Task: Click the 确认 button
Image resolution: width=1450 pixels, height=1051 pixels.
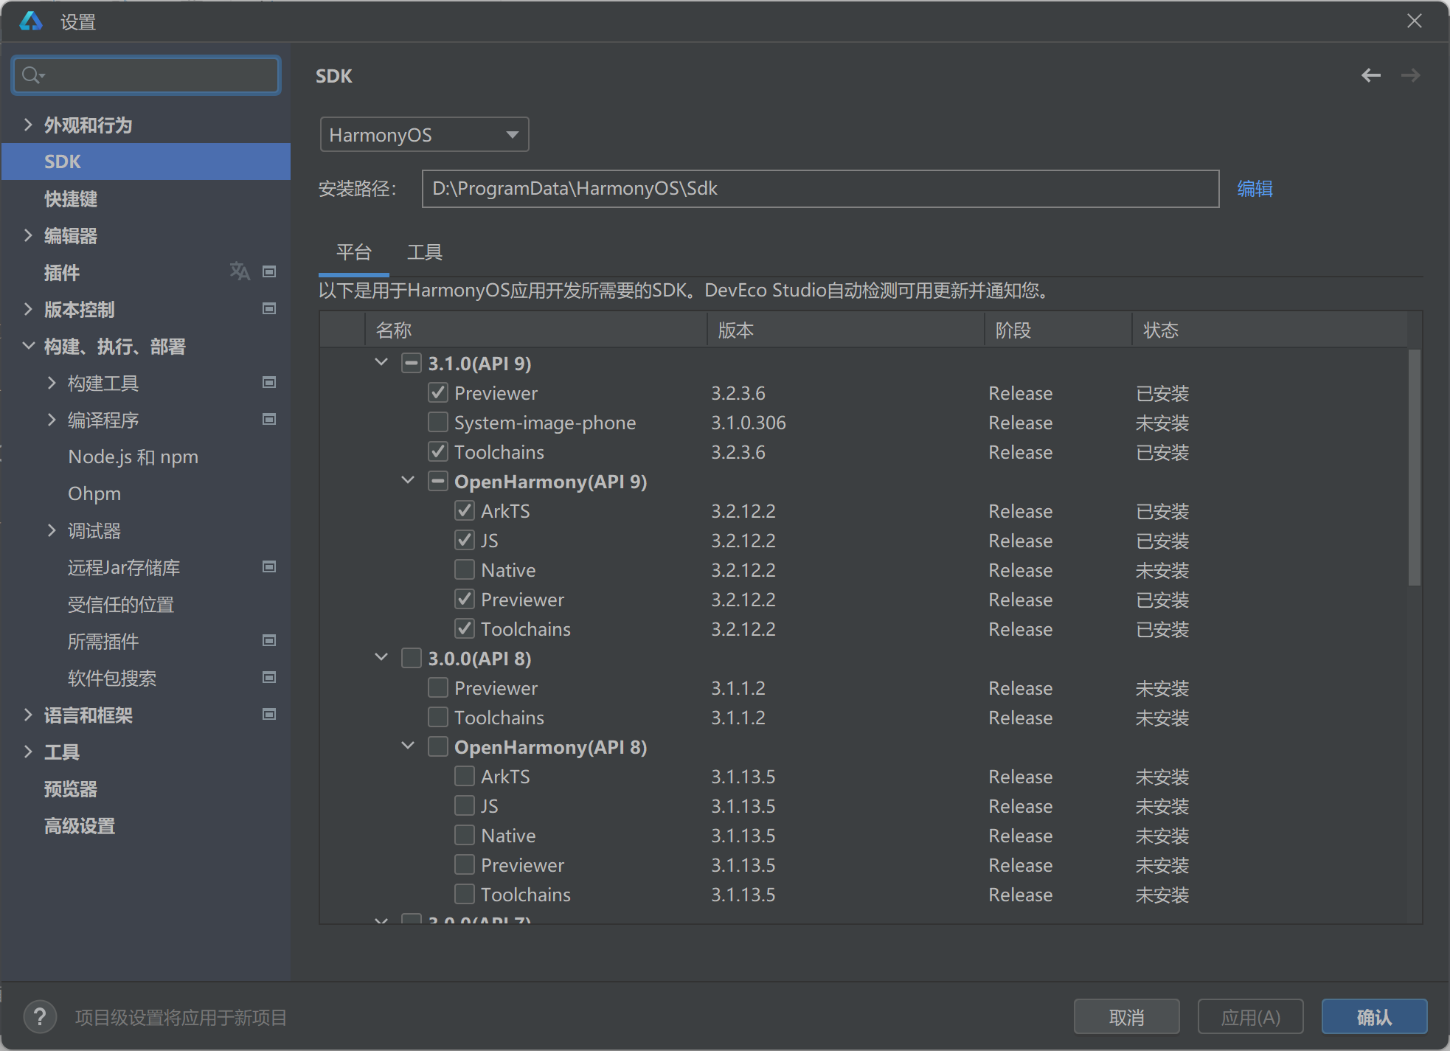Action: (1374, 1017)
